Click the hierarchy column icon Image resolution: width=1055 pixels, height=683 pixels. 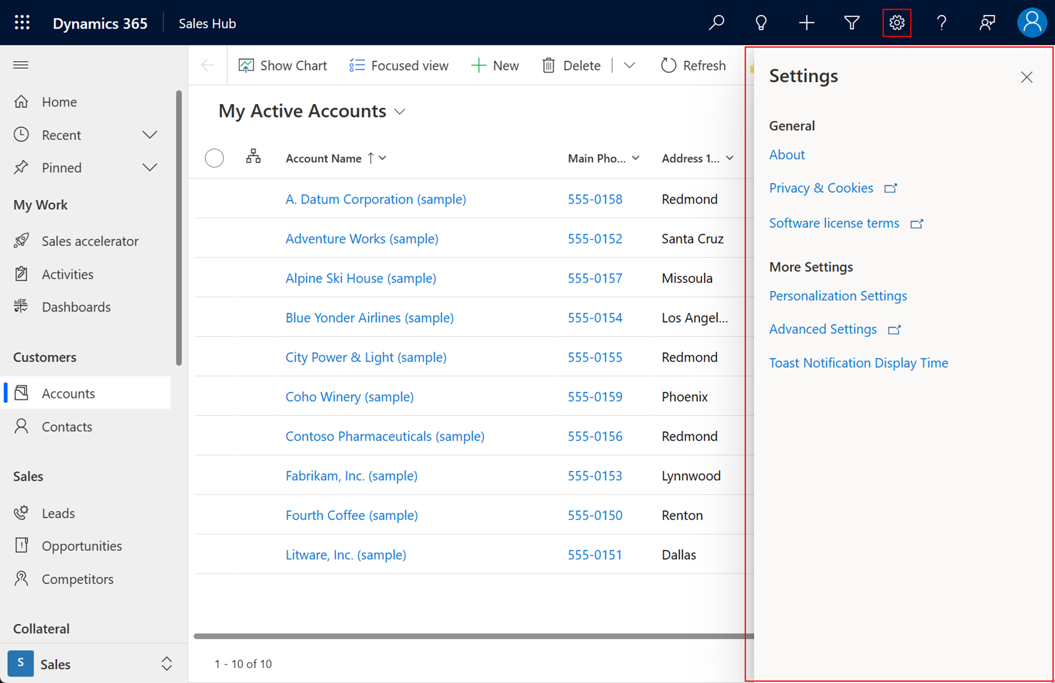coord(253,157)
